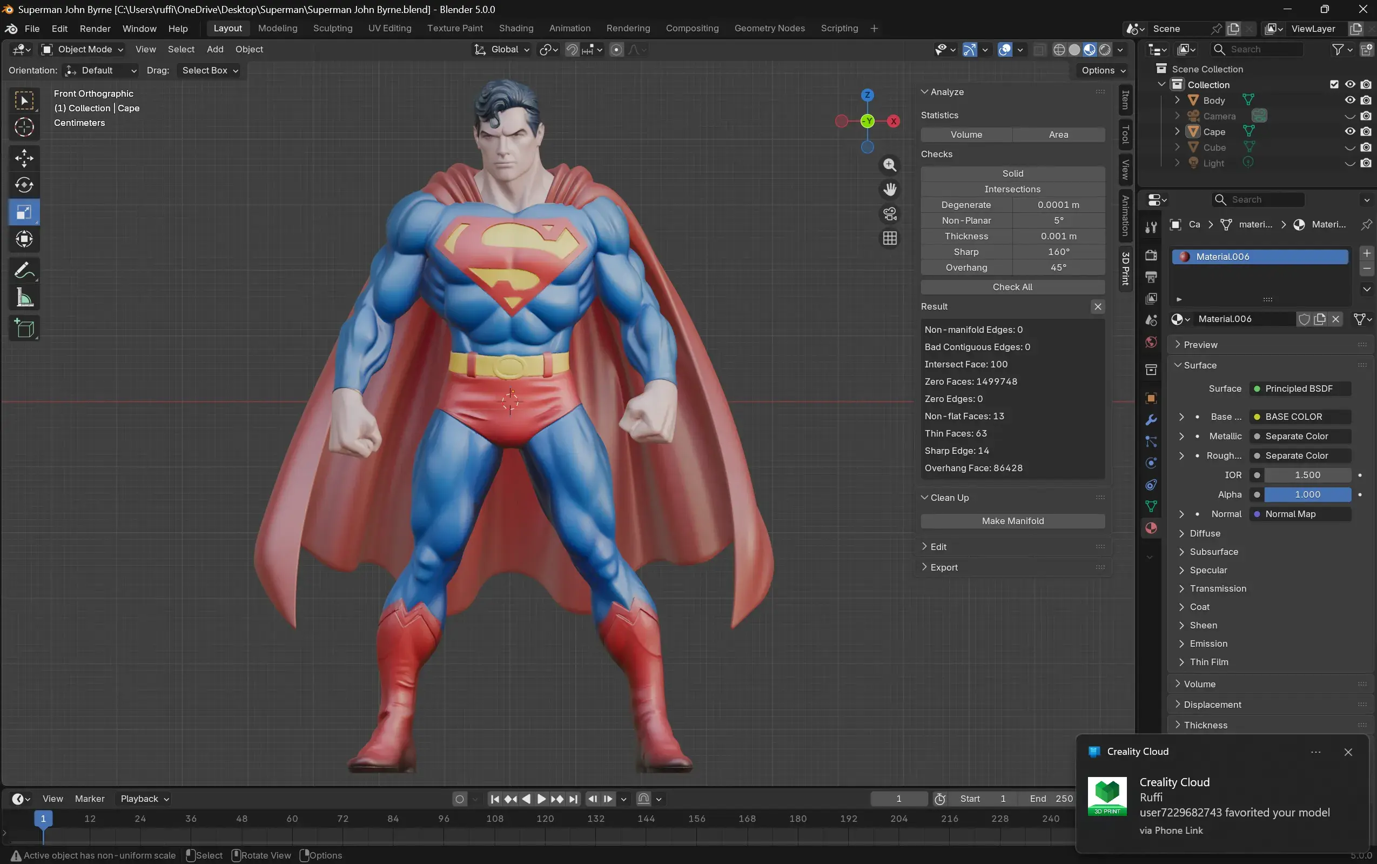
Task: Disable Camera object in renders
Action: pyautogui.click(x=1366, y=116)
